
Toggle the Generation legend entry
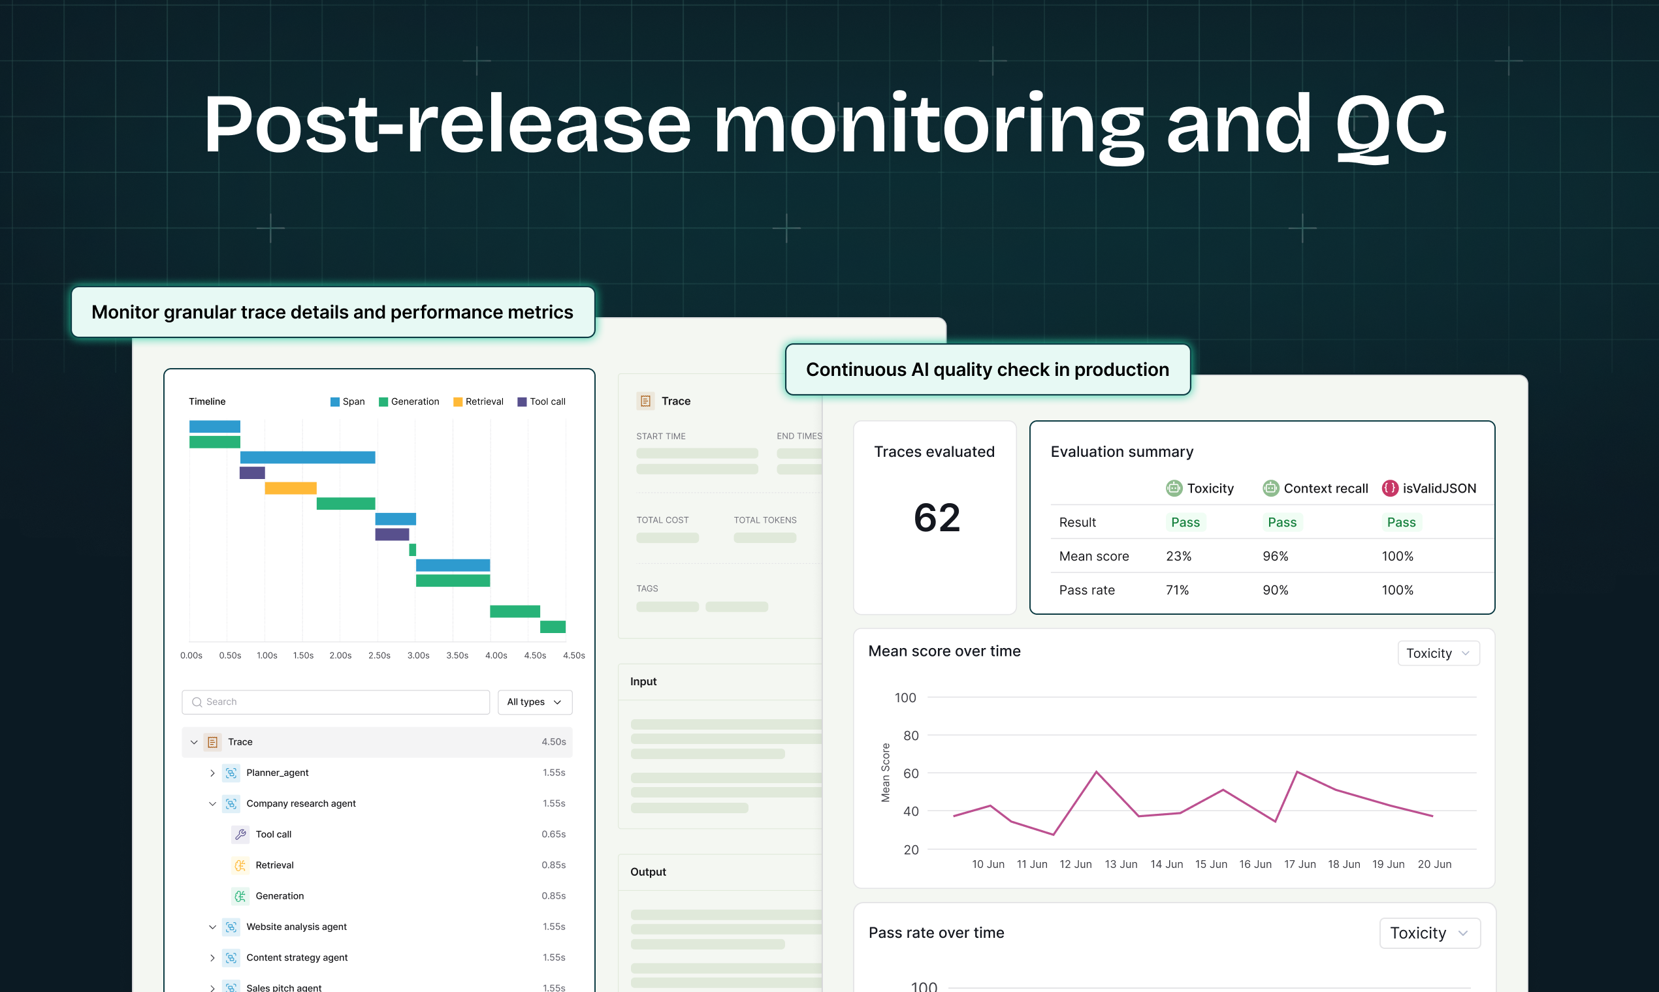(409, 402)
